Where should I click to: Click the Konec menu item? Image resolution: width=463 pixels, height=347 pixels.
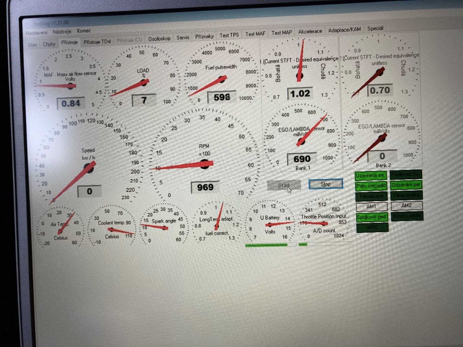[84, 31]
